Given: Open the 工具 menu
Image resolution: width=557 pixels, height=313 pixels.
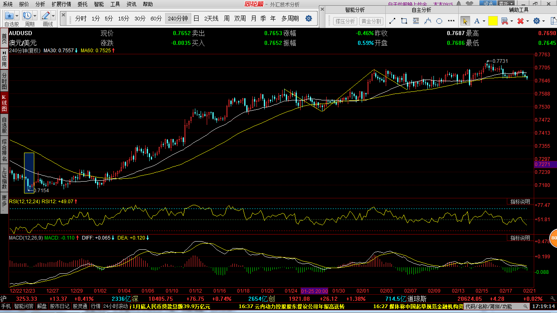Looking at the screenshot, I should [115, 4].
